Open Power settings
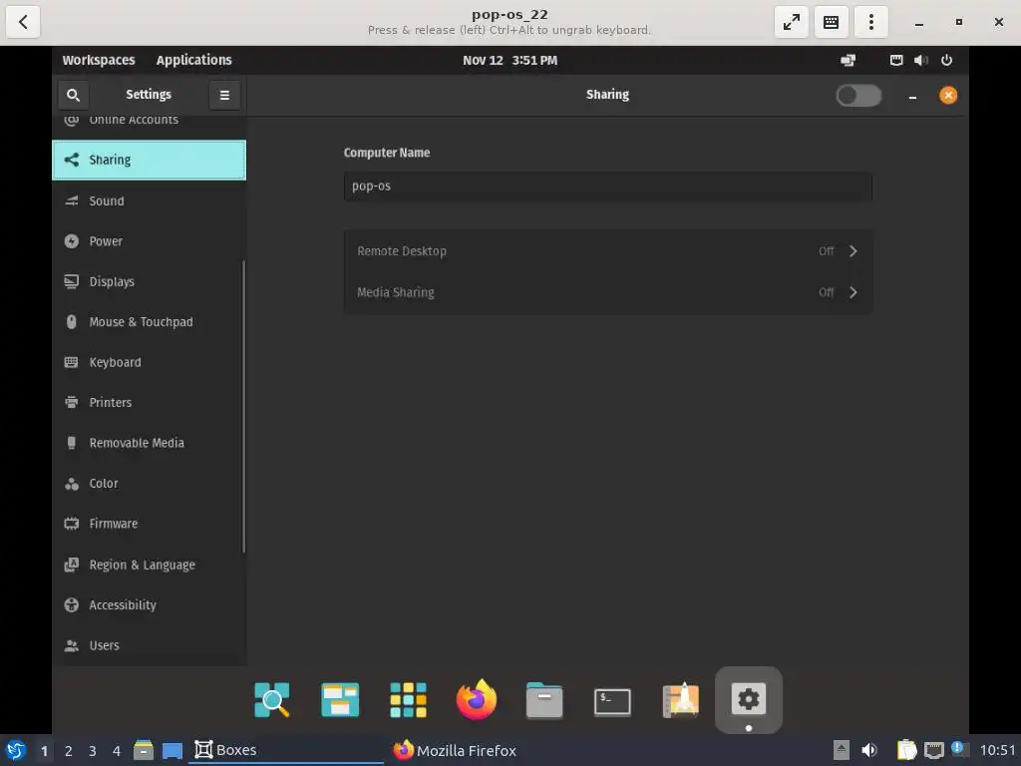 [x=150, y=241]
